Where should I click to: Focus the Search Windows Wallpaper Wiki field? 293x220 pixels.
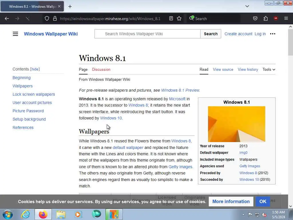pyautogui.click(x=147, y=34)
